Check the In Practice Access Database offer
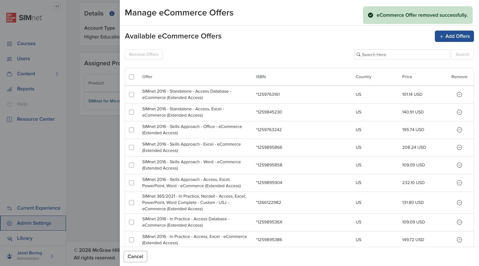Screen dimensions: 479x266 pos(131,222)
